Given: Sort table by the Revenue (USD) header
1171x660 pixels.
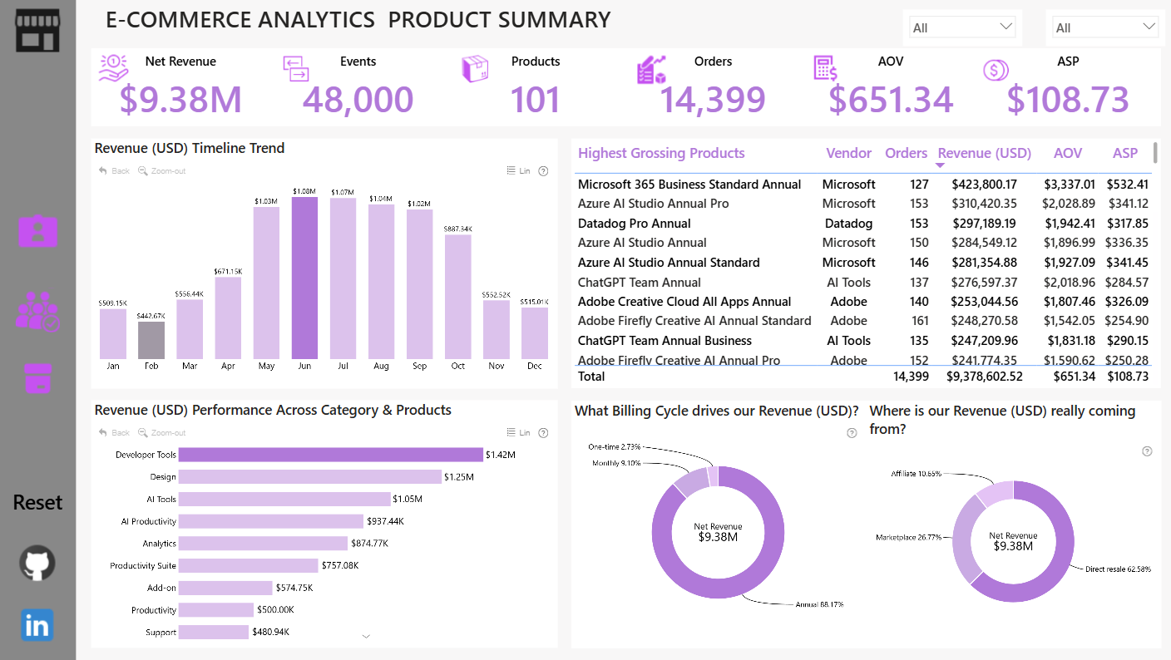Looking at the screenshot, I should point(984,153).
